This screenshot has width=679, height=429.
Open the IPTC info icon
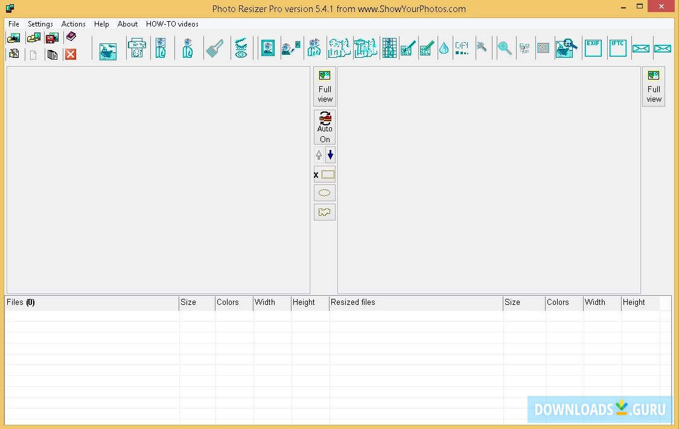tap(617, 48)
